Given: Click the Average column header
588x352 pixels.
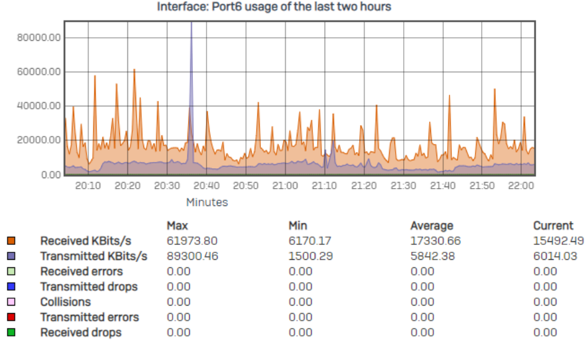Looking at the screenshot, I should click(432, 226).
